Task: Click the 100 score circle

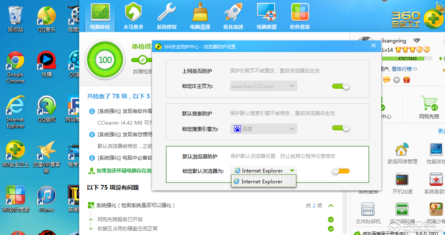Action: point(105,60)
